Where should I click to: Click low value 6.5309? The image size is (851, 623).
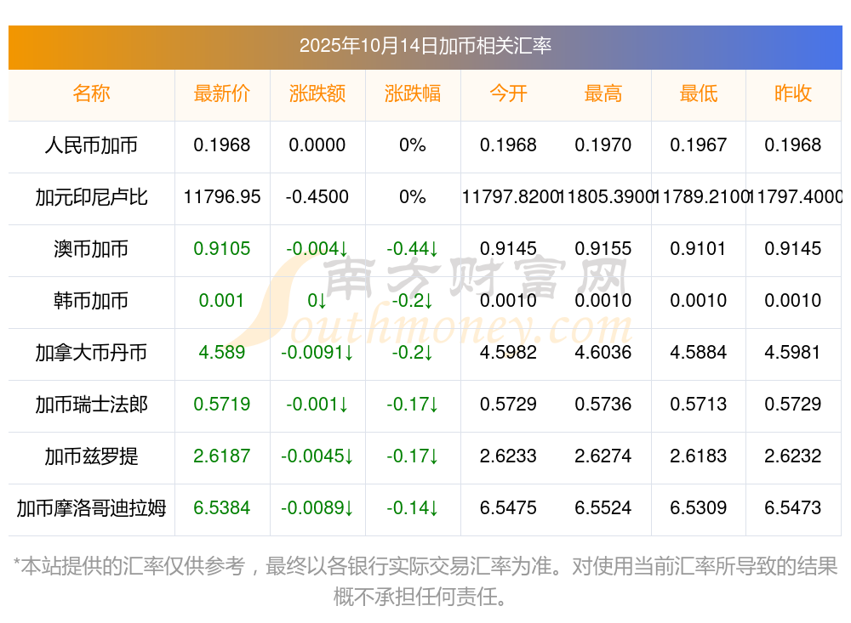[698, 508]
